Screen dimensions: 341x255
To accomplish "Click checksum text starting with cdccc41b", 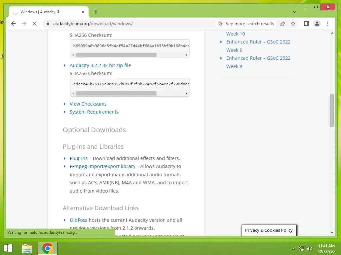I will [x=131, y=84].
